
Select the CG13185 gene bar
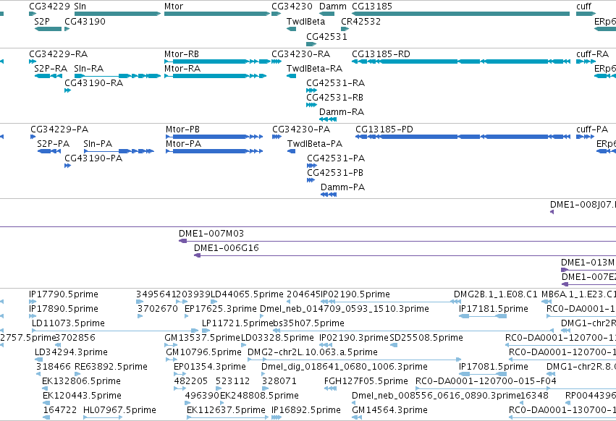click(461, 14)
